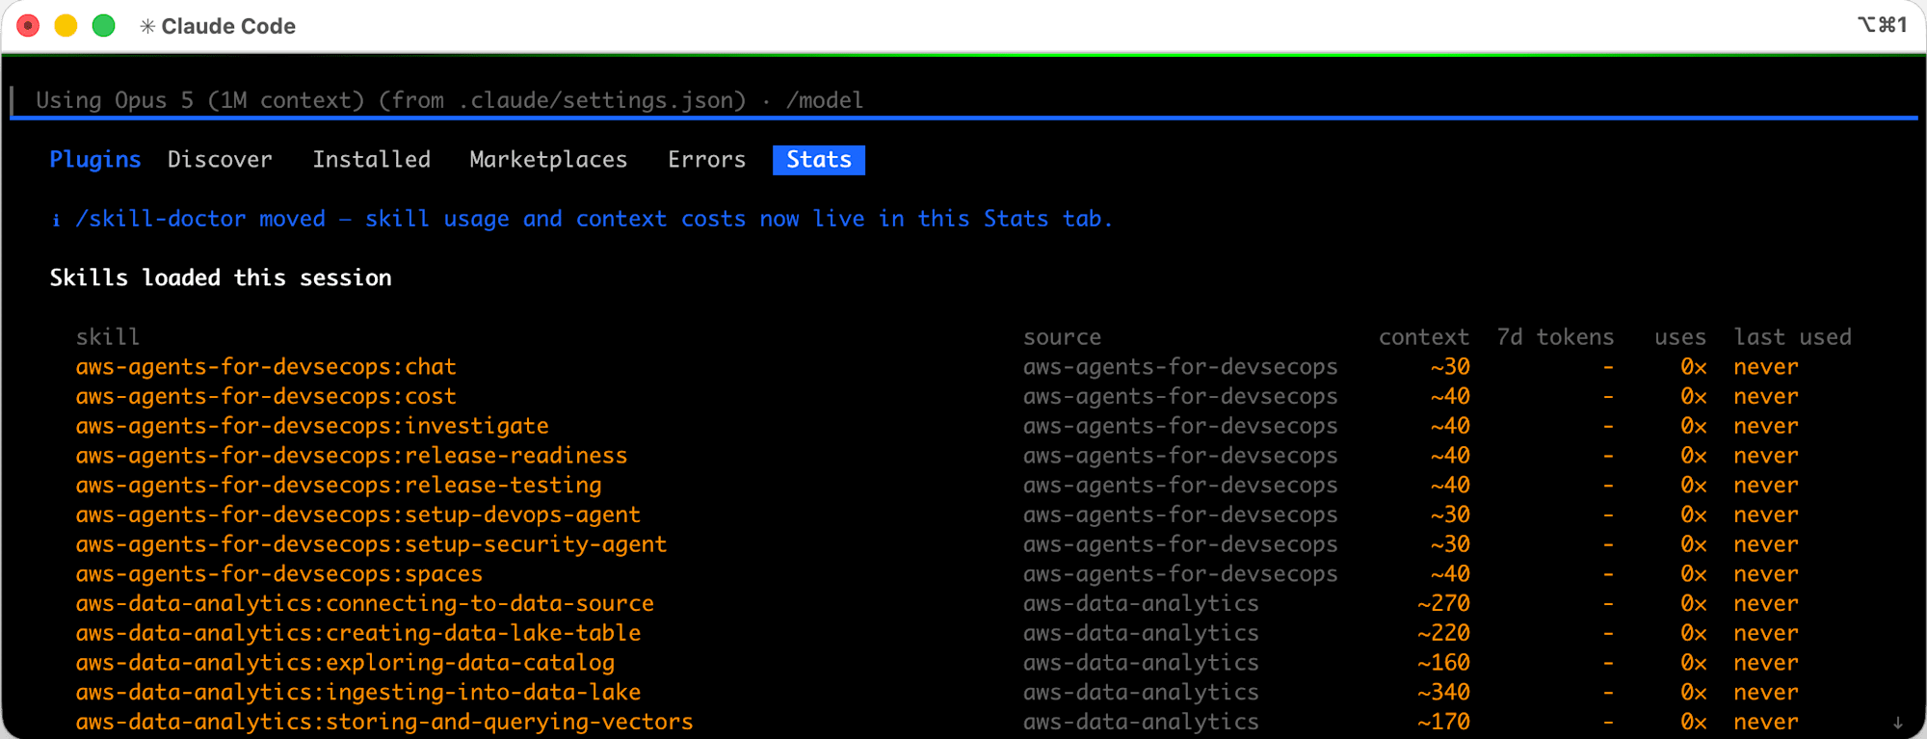Click the source cell in the release-readiness row
1927x739 pixels.
click(1180, 456)
